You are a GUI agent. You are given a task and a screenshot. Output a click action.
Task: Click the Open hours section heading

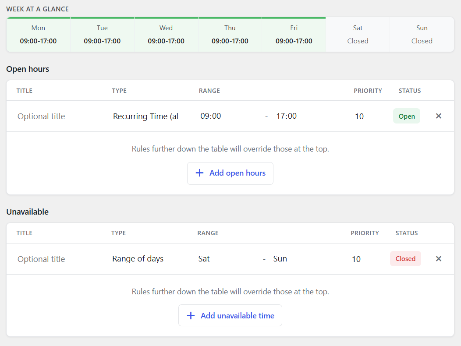(28, 69)
